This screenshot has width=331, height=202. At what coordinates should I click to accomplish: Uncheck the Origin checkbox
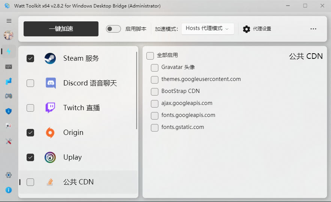click(30, 133)
